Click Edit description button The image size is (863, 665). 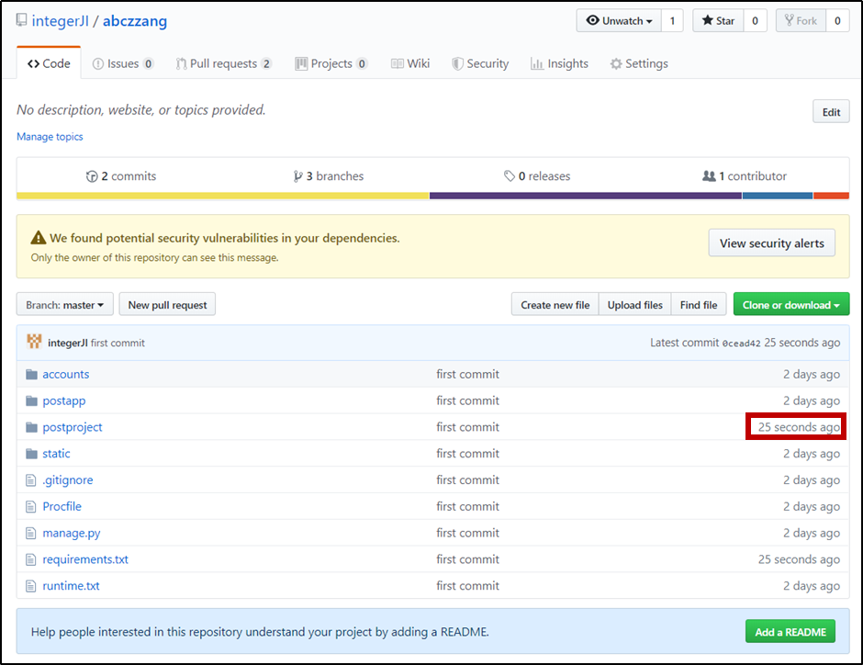[x=831, y=112]
